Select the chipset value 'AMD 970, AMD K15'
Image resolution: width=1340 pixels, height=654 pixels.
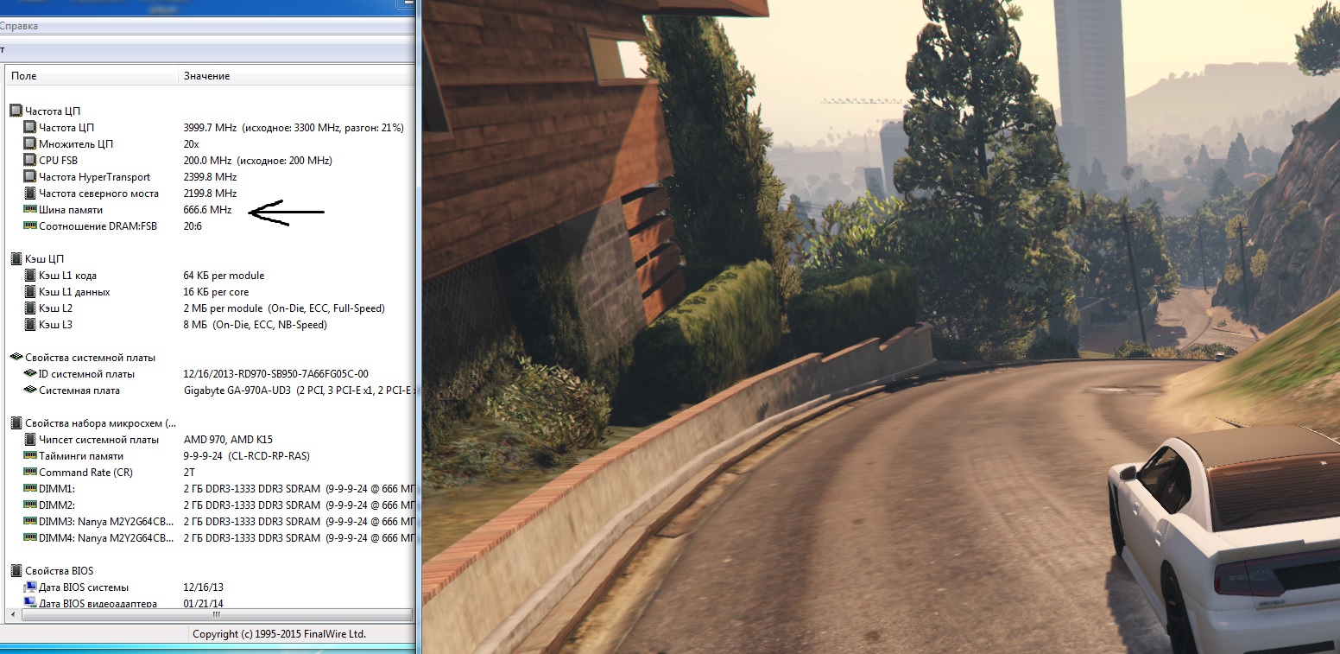click(228, 440)
